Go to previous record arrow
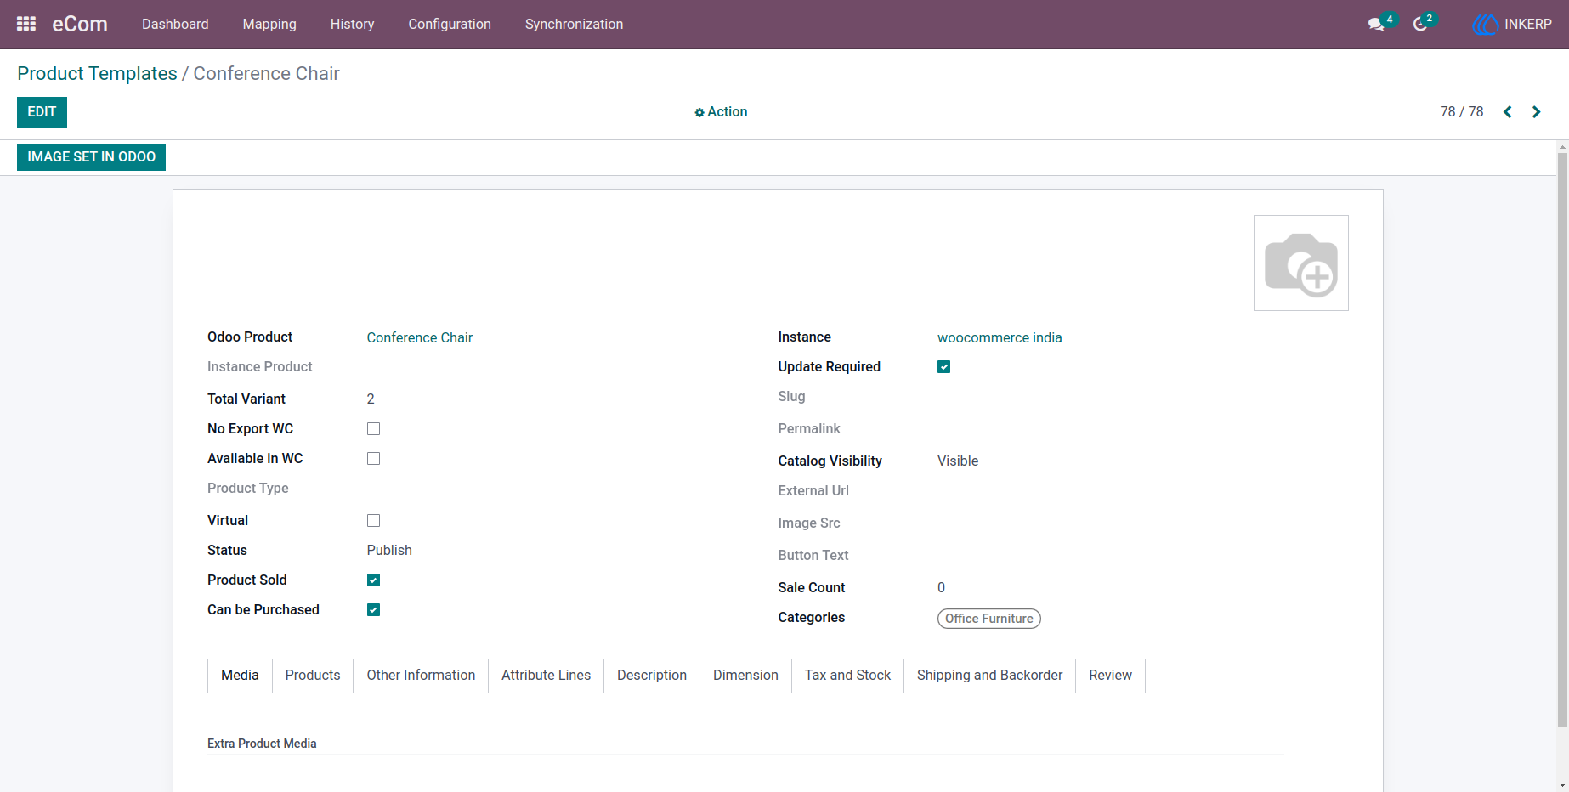 point(1508,112)
